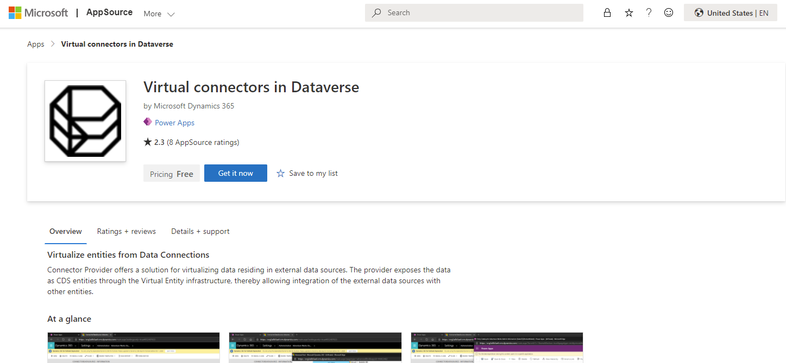
Task: Open the first At a glance screenshot
Action: click(134, 348)
